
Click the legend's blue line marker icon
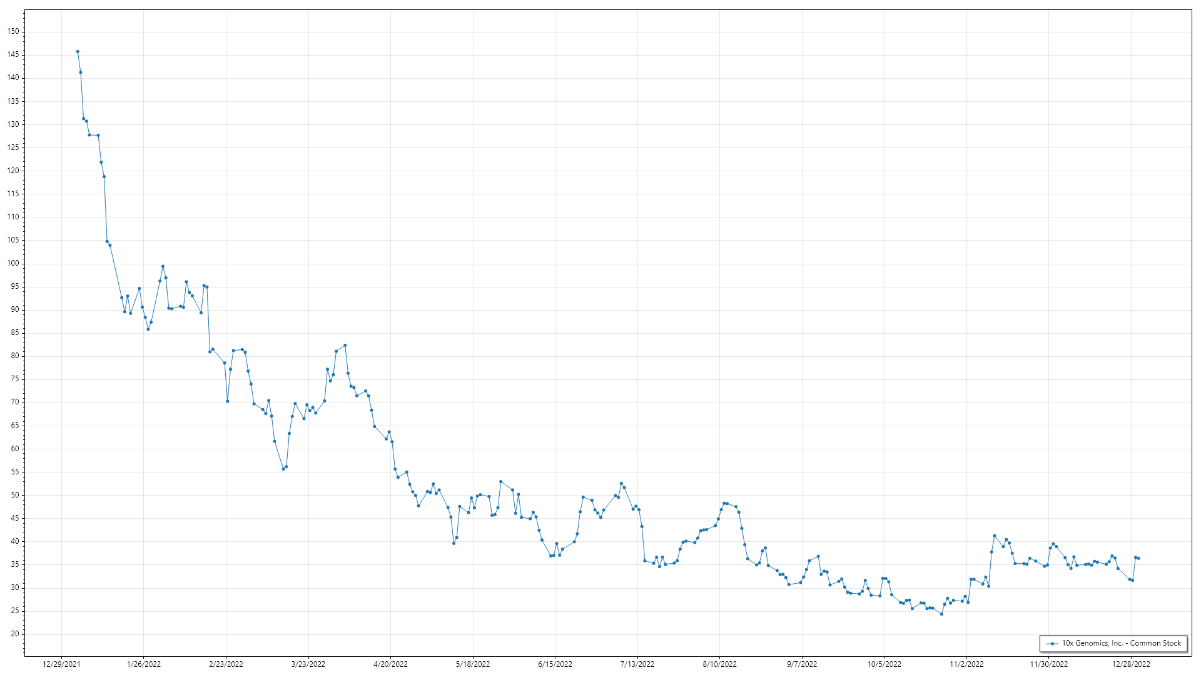click(x=1052, y=643)
